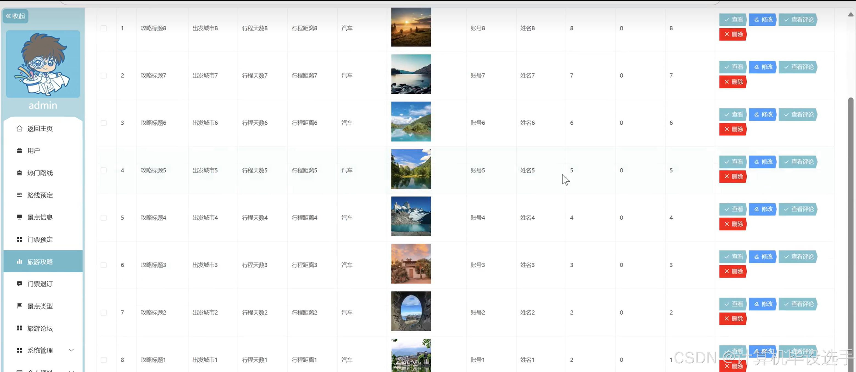Delete the 攻略标题7 row with 删除

(x=733, y=82)
